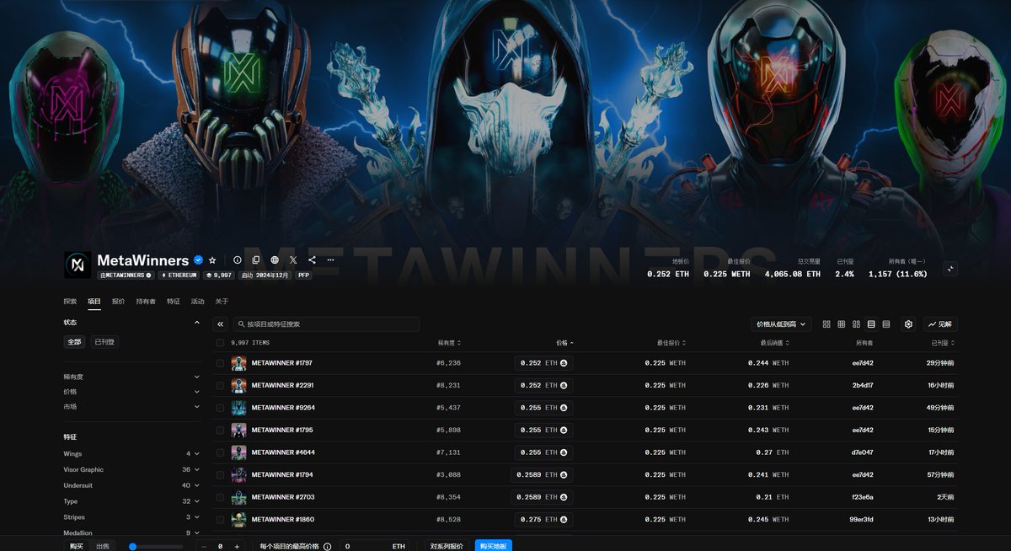This screenshot has height=551, width=1011.
Task: Switch to the 报价 tab
Action: [119, 301]
